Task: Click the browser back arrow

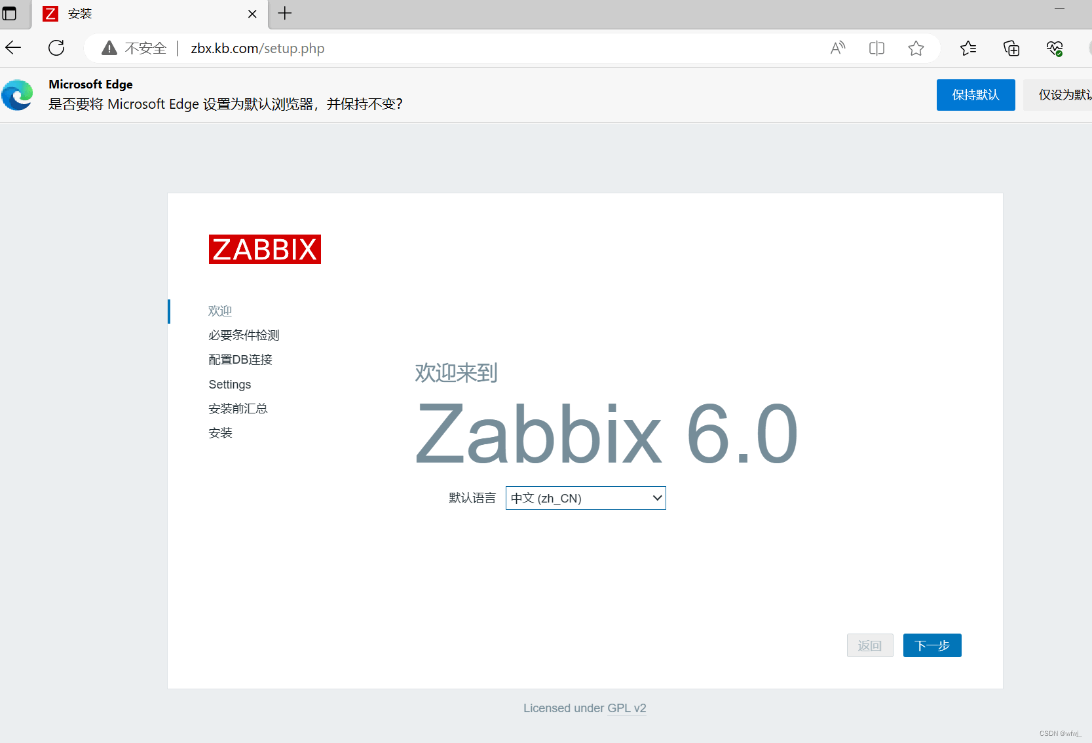Action: coord(13,48)
